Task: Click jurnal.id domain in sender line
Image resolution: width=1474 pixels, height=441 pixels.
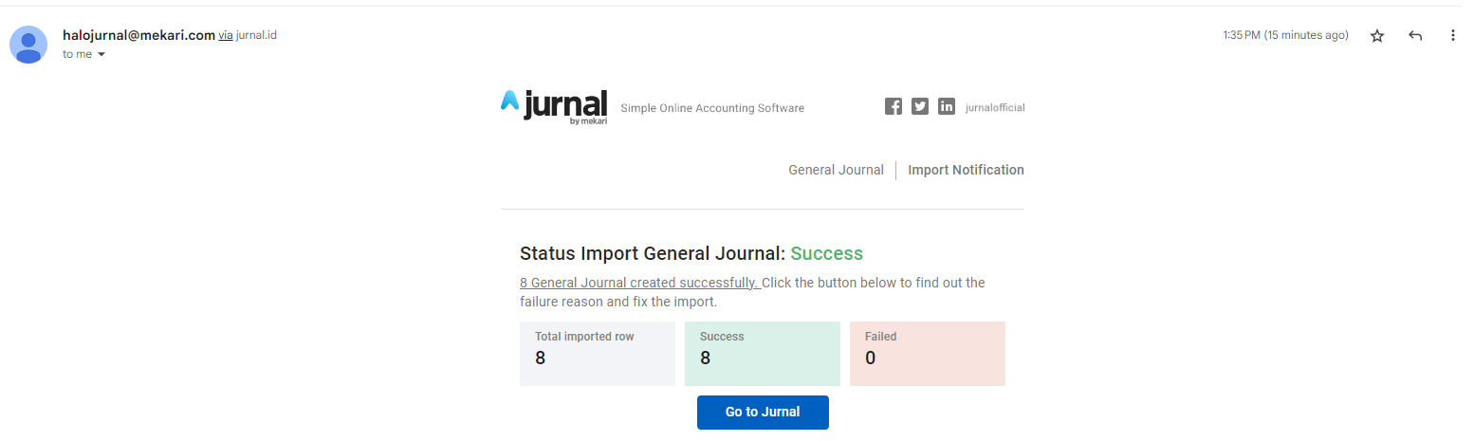Action: point(256,35)
